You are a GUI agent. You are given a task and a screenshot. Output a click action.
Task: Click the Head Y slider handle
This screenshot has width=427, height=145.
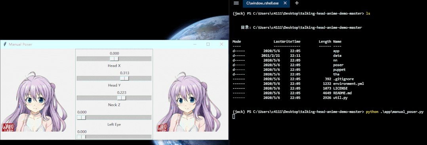pyautogui.click(x=124, y=78)
